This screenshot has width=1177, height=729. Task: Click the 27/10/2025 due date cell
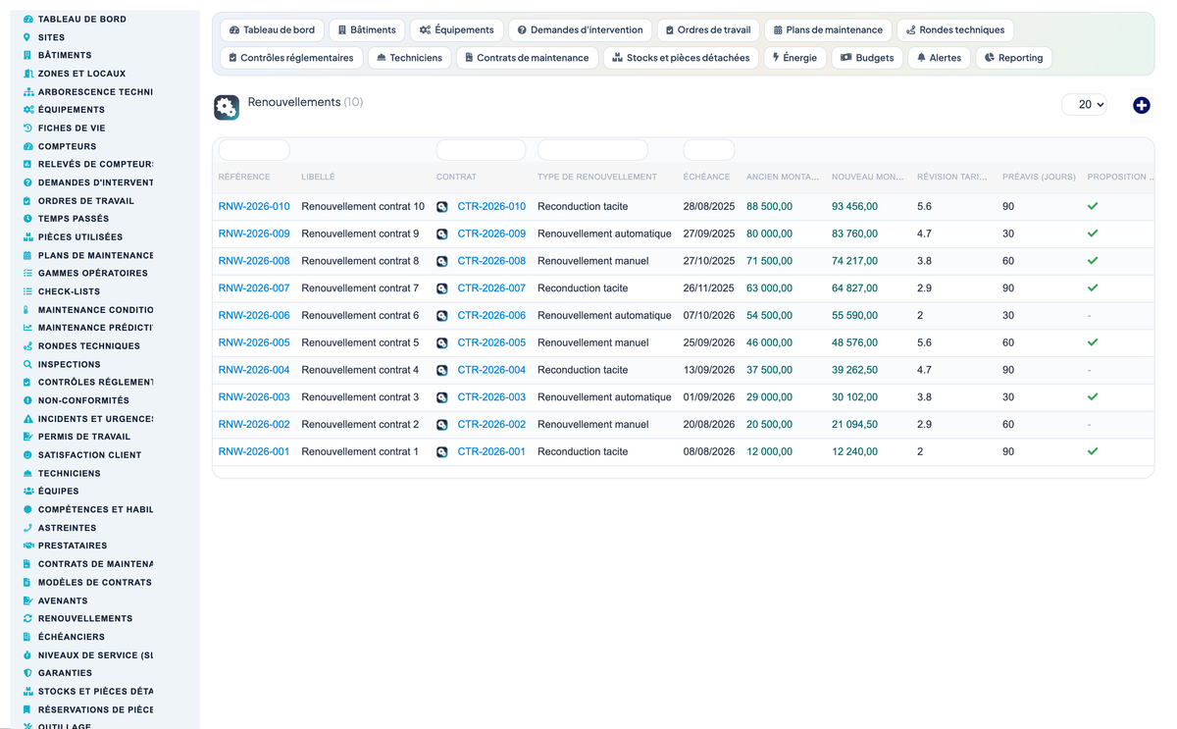709,261
